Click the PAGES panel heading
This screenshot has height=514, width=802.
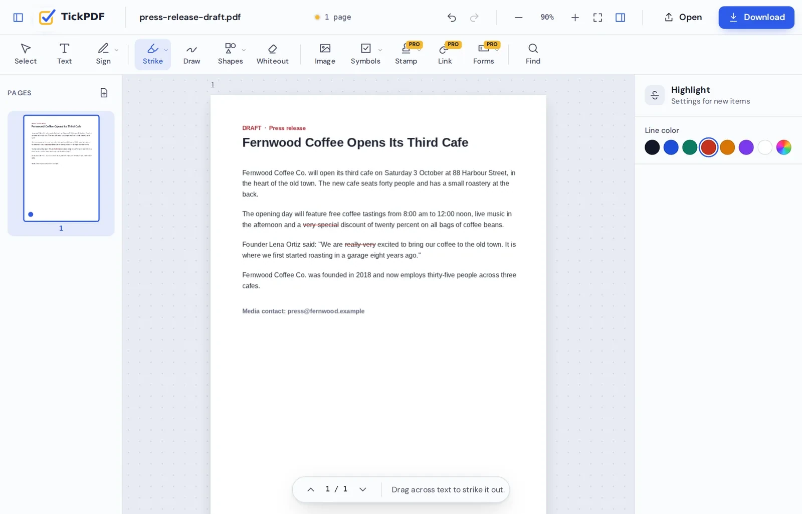point(19,93)
